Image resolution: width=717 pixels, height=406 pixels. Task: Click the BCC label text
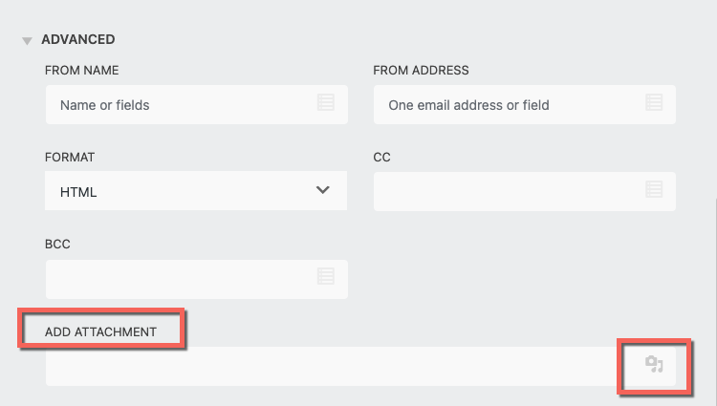[x=58, y=244]
